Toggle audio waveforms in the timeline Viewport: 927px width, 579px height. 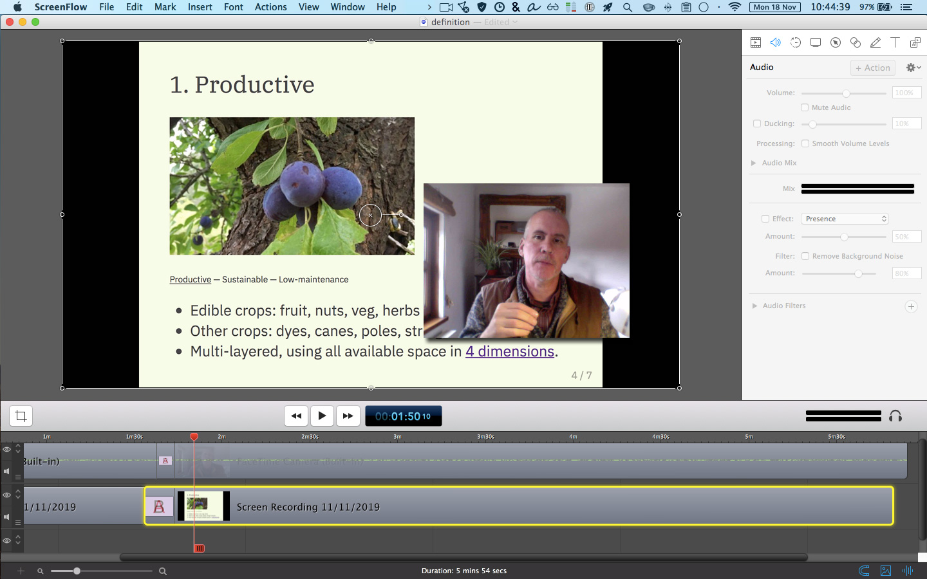click(907, 571)
